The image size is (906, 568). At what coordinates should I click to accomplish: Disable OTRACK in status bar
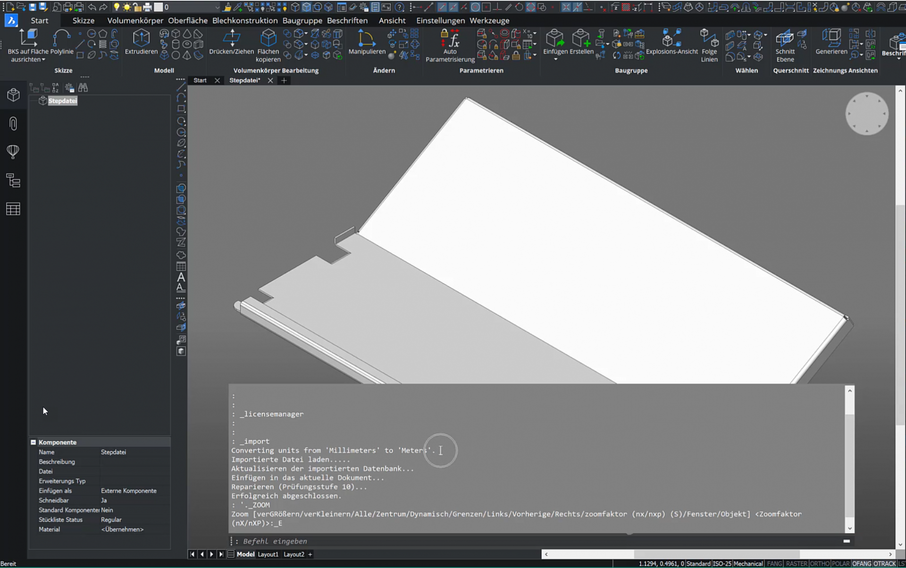(x=885, y=564)
